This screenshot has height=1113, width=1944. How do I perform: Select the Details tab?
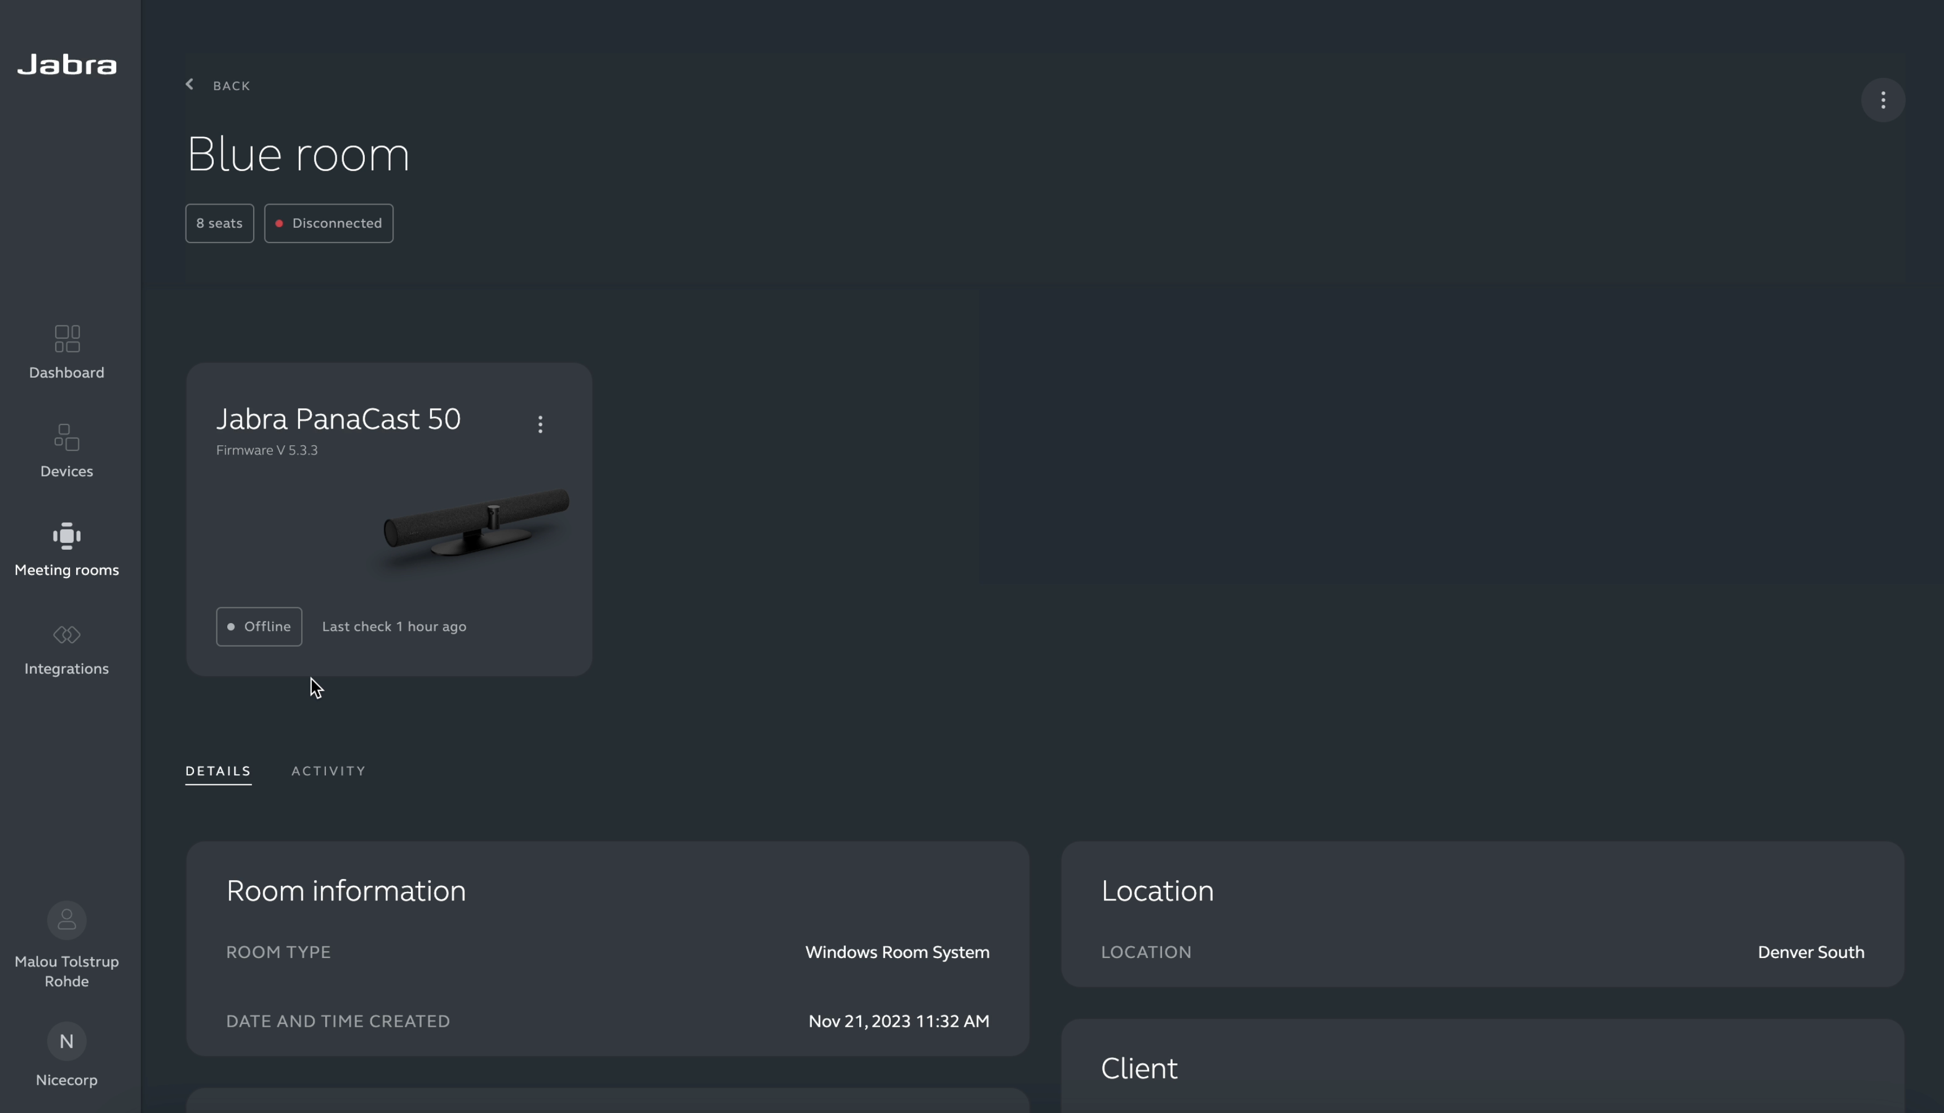click(x=219, y=771)
